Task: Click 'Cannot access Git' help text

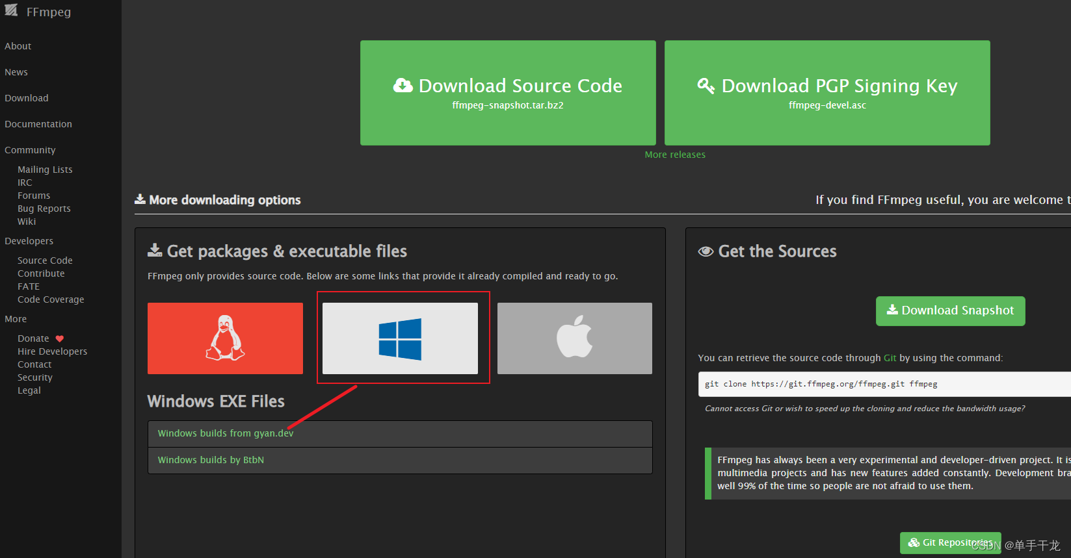Action: click(x=865, y=409)
